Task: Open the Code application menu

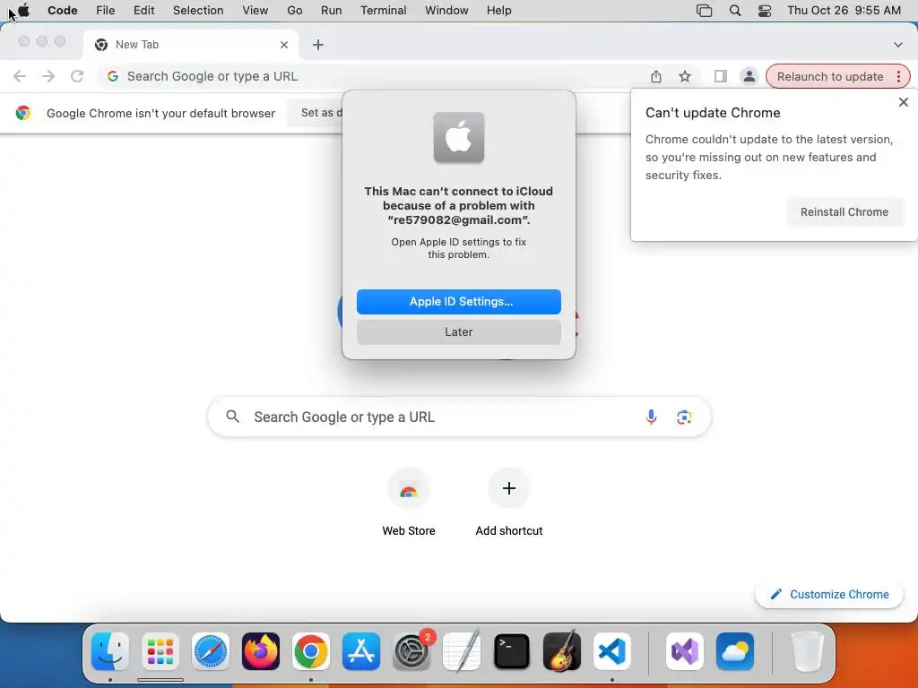Action: [x=63, y=11]
